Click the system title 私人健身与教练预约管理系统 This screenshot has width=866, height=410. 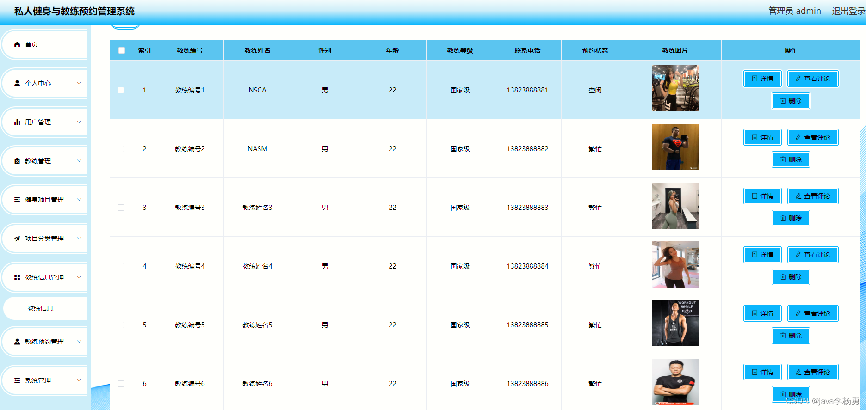[74, 11]
